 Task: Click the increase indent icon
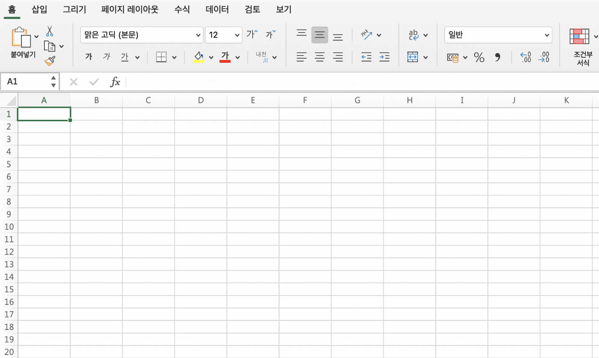(384, 57)
